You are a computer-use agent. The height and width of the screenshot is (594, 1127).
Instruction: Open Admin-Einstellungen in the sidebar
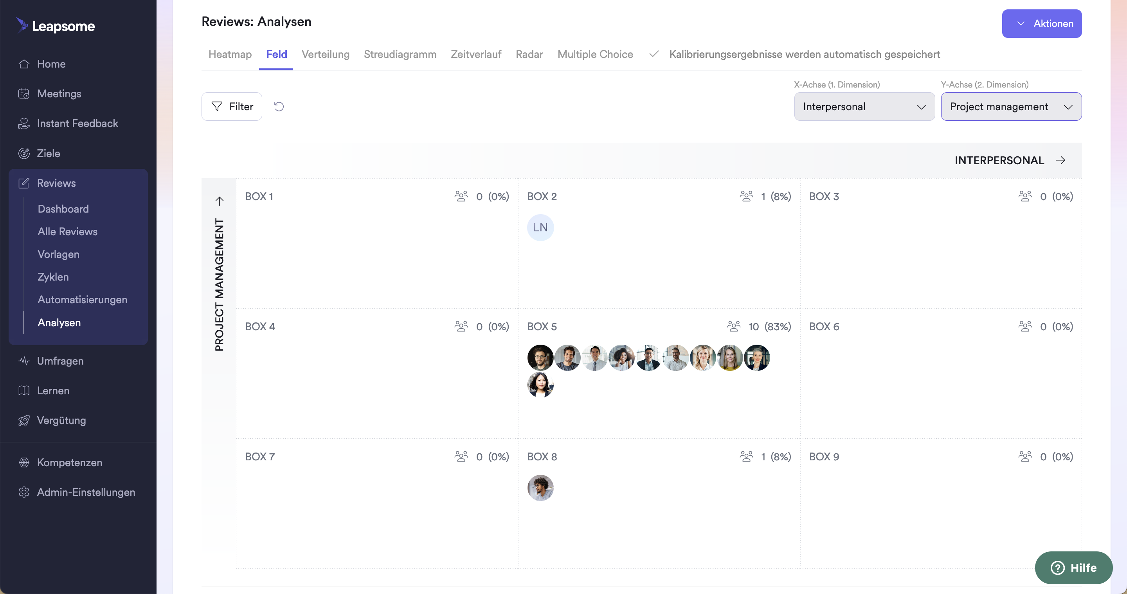[86, 492]
